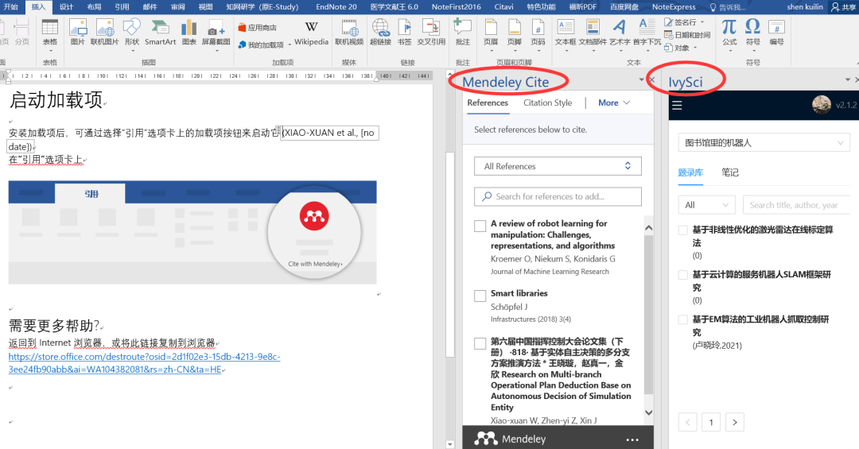Insert a SmartArt graphic

tap(160, 32)
